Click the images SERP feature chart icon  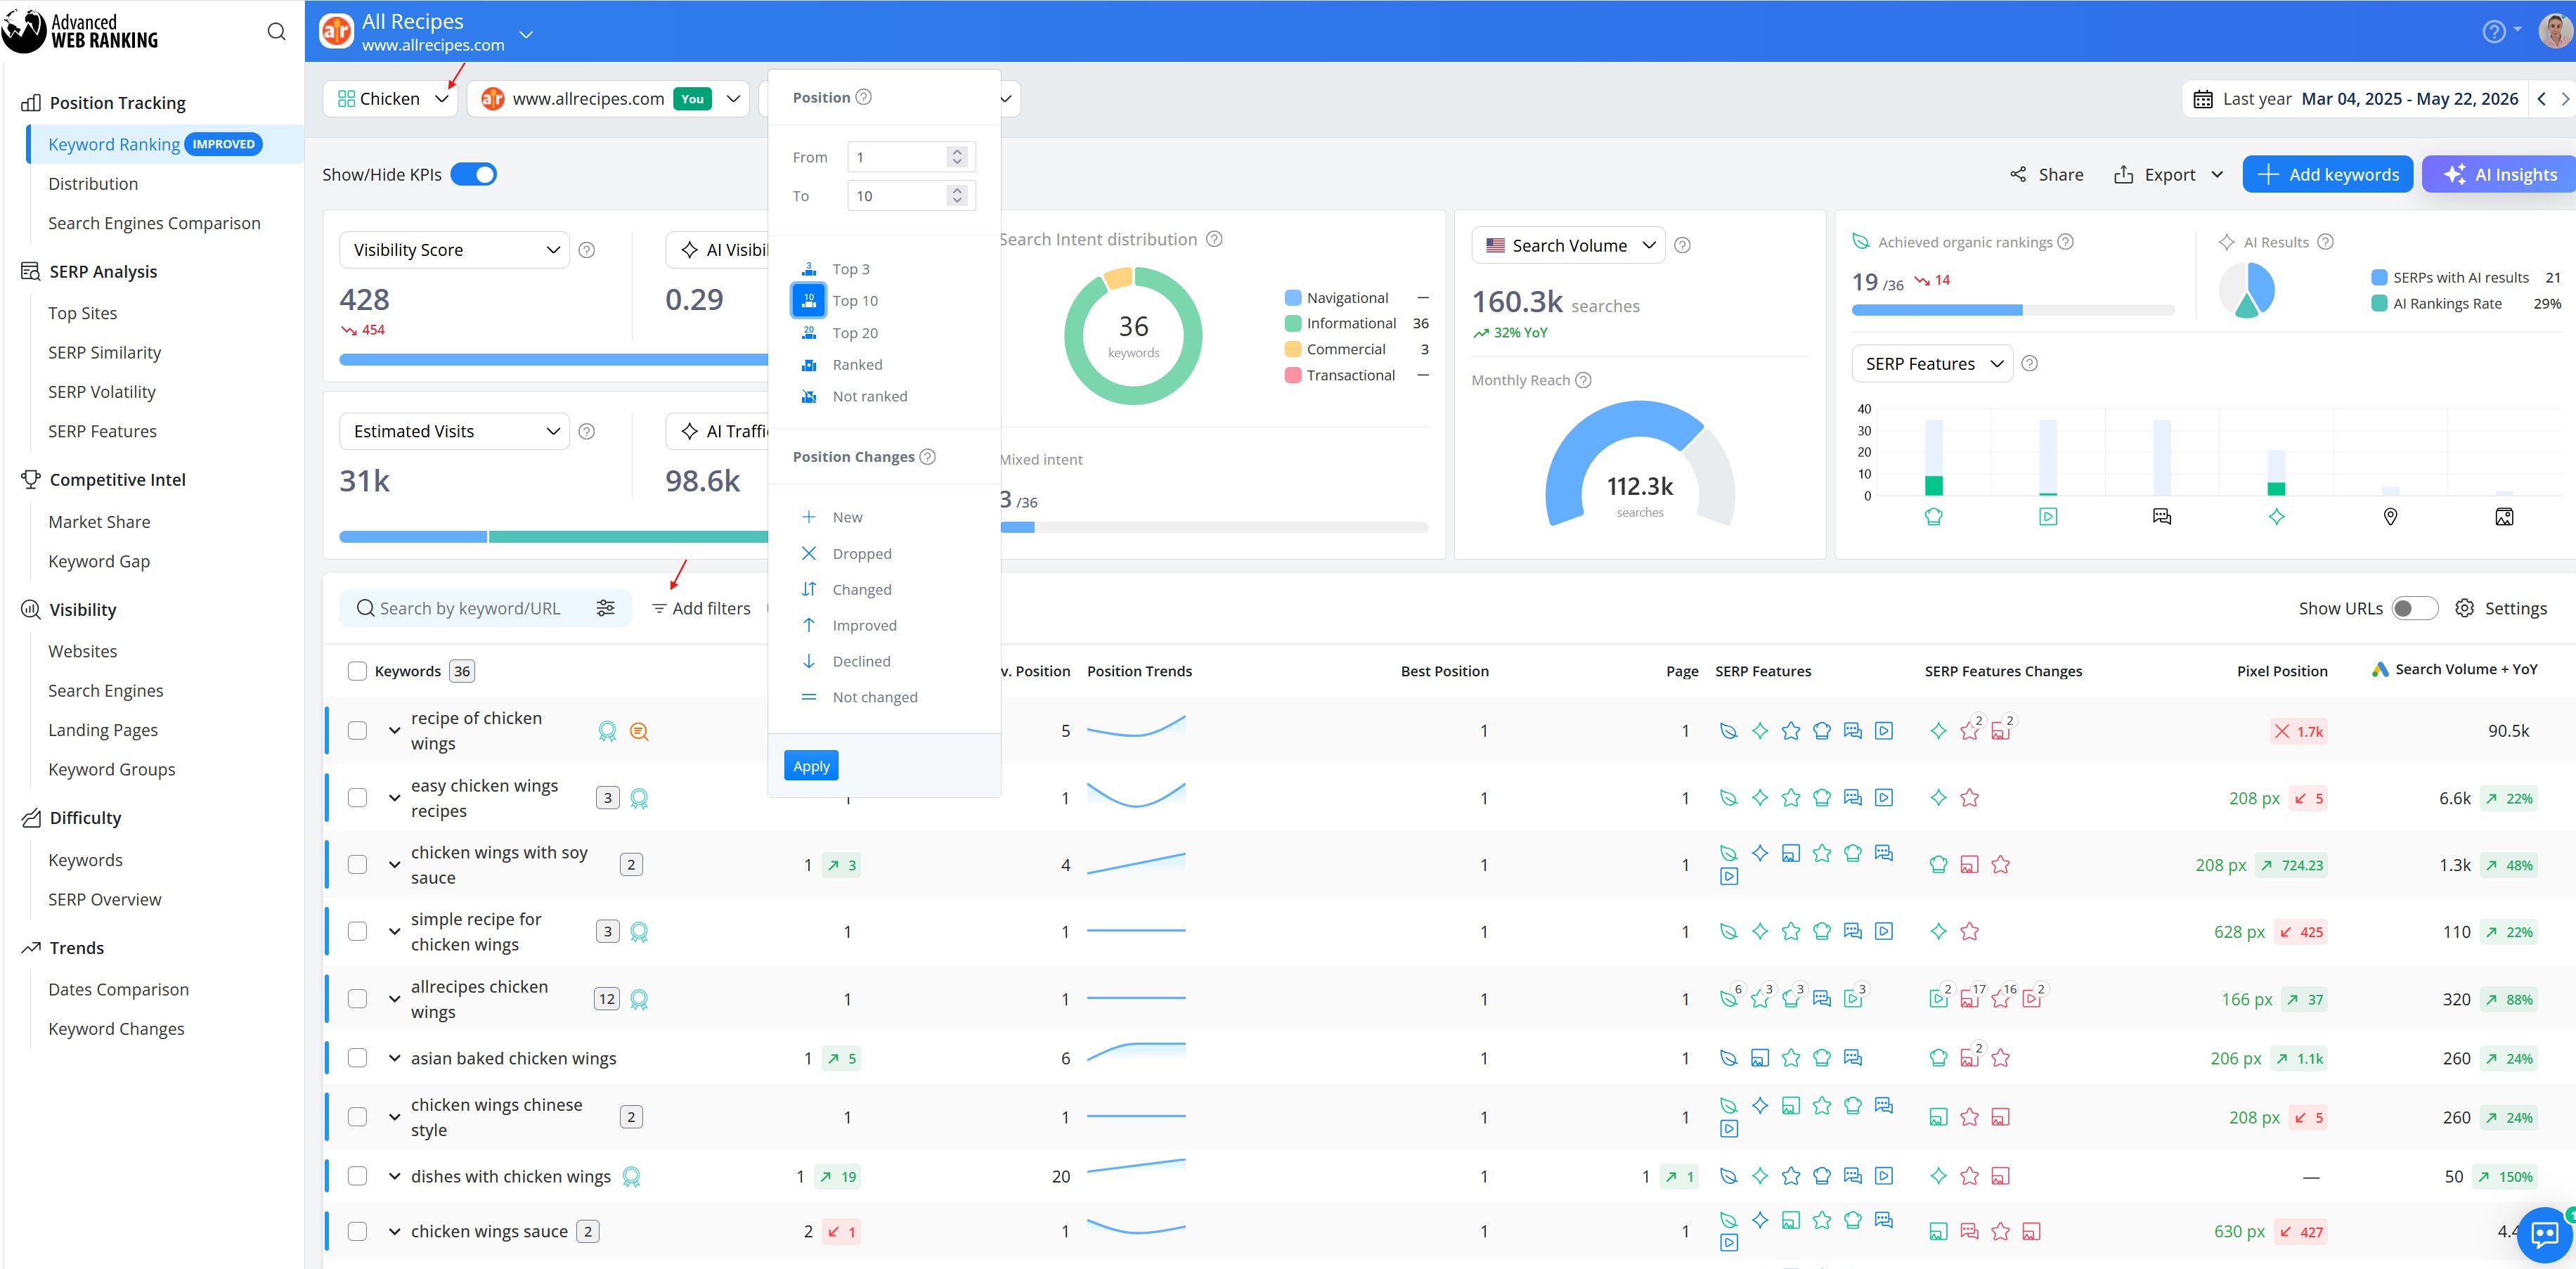pyautogui.click(x=2504, y=517)
